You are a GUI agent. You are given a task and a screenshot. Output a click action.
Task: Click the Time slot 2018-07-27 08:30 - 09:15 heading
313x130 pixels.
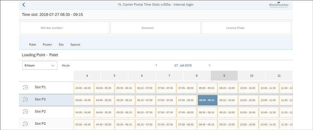52,15
